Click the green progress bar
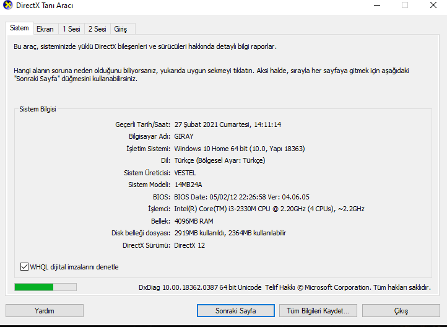The width and height of the screenshot is (447, 327). [45, 287]
